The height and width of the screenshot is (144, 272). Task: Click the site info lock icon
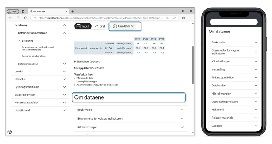pos(35,18)
